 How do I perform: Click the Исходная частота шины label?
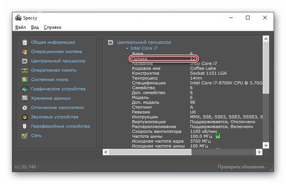[x=158, y=146]
